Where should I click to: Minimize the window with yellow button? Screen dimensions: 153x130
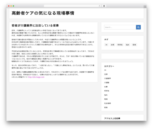click(x=11, y=6)
